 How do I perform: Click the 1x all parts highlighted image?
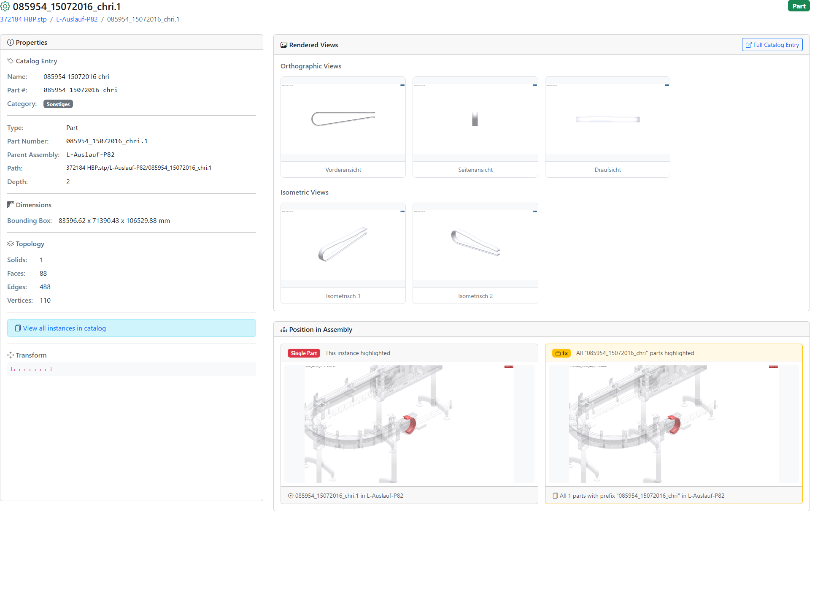pos(673,423)
